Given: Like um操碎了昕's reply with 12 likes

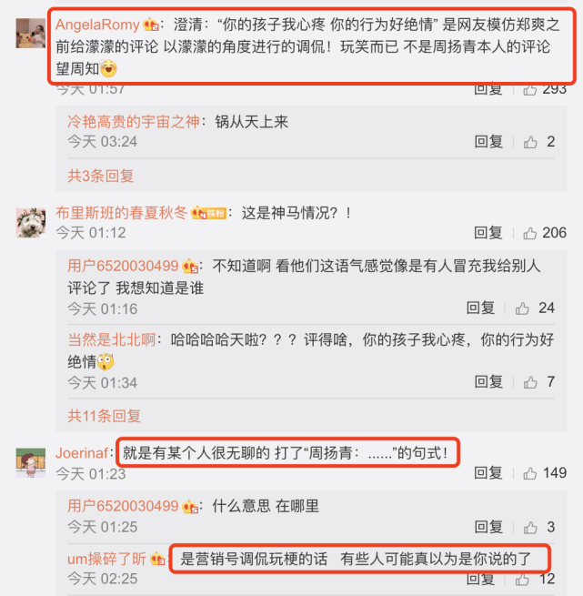Looking at the screenshot, I should pyautogui.click(x=522, y=580).
